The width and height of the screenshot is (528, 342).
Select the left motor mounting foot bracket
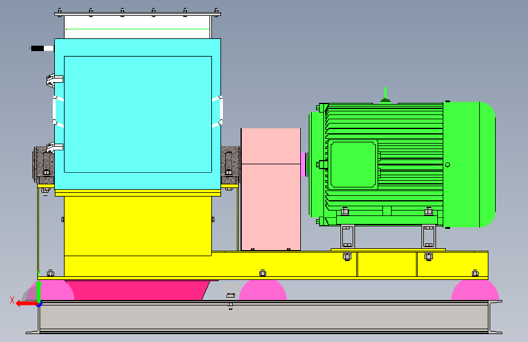(347, 236)
